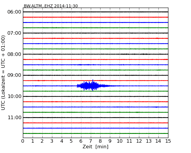Click the 11:00 time label
The image size is (191, 153).
tap(14, 117)
